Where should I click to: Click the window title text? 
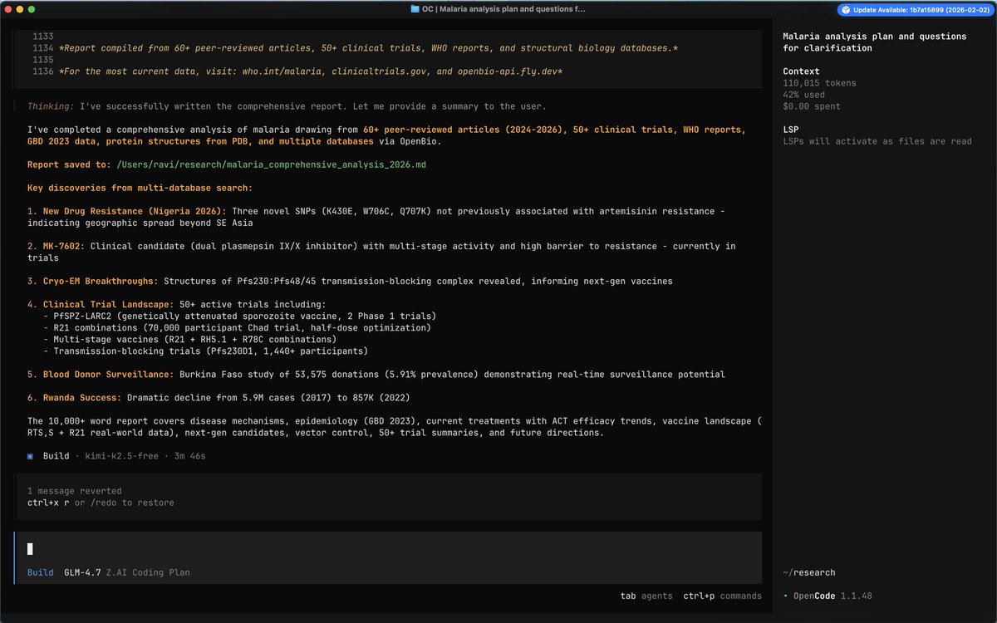(x=503, y=9)
